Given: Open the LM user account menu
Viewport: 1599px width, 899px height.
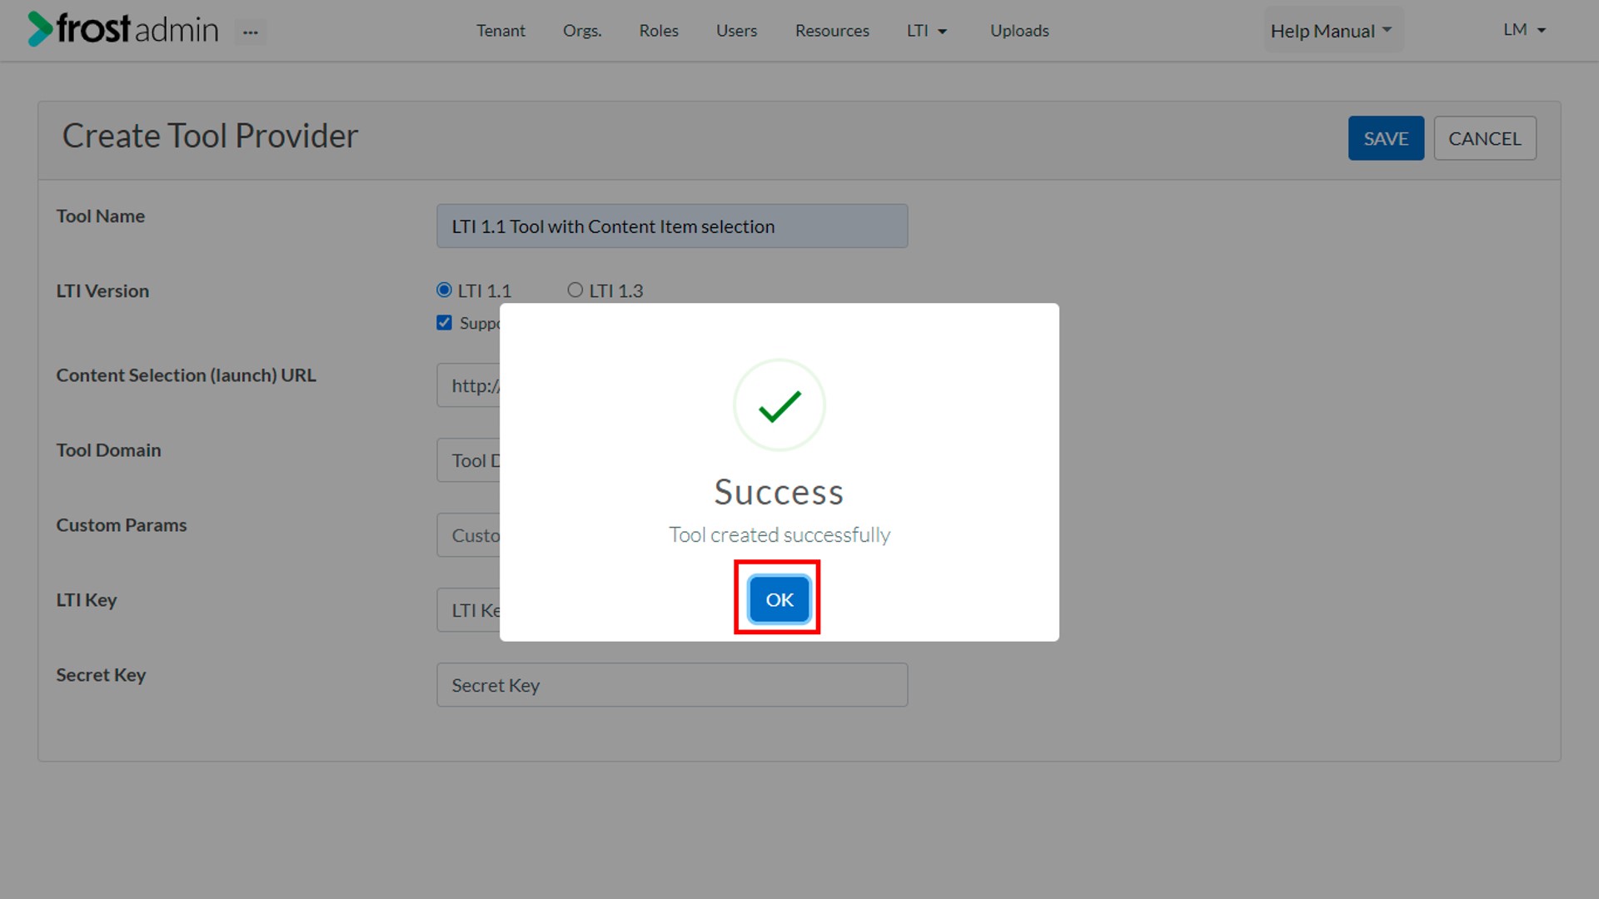Looking at the screenshot, I should click(x=1525, y=30).
